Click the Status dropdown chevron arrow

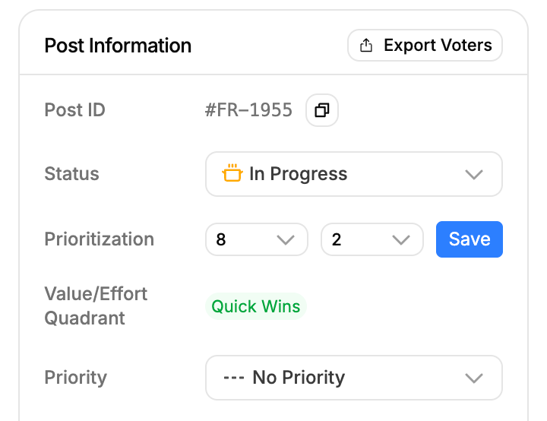coord(474,175)
